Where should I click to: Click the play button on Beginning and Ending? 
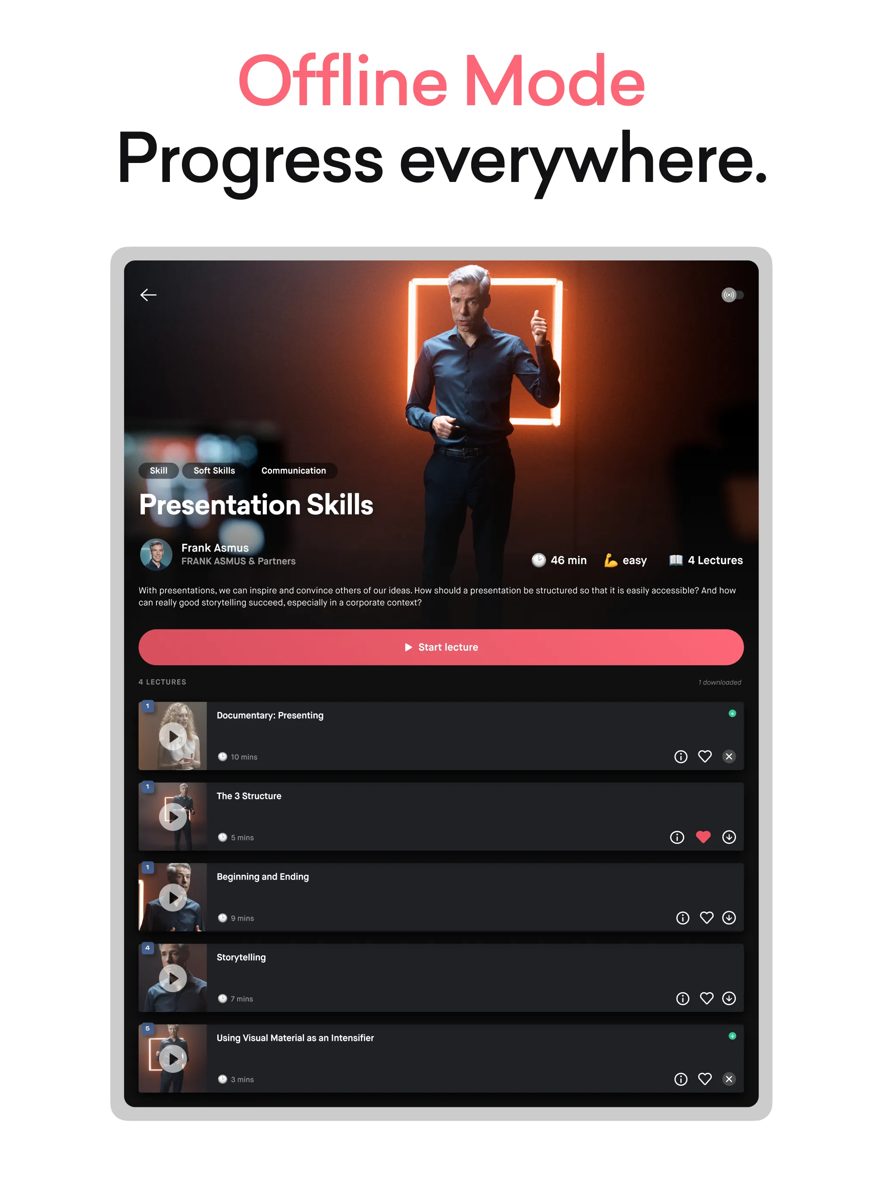[172, 895]
